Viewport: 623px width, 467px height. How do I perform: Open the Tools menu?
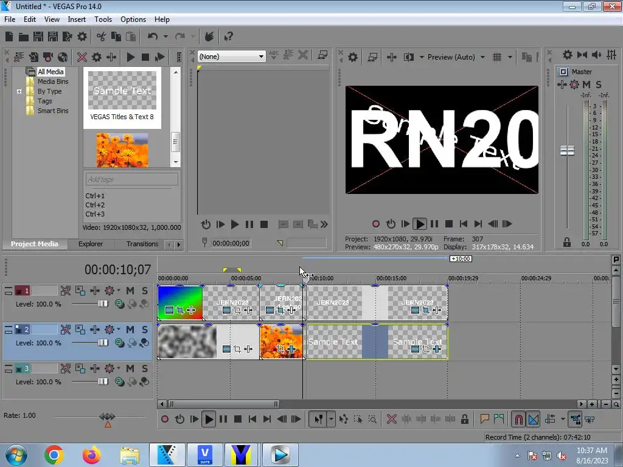pyautogui.click(x=103, y=19)
